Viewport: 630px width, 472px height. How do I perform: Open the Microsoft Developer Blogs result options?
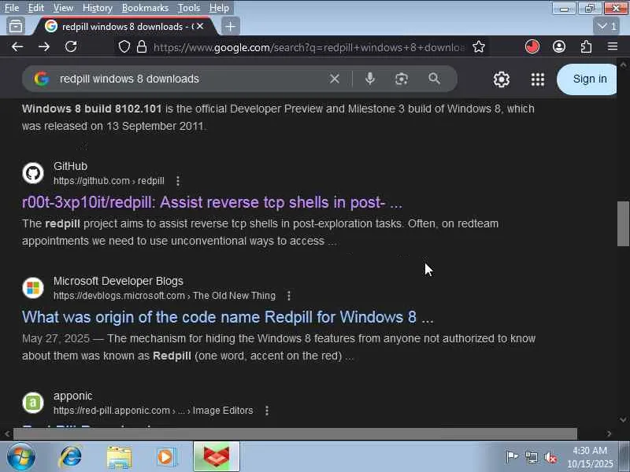click(289, 296)
